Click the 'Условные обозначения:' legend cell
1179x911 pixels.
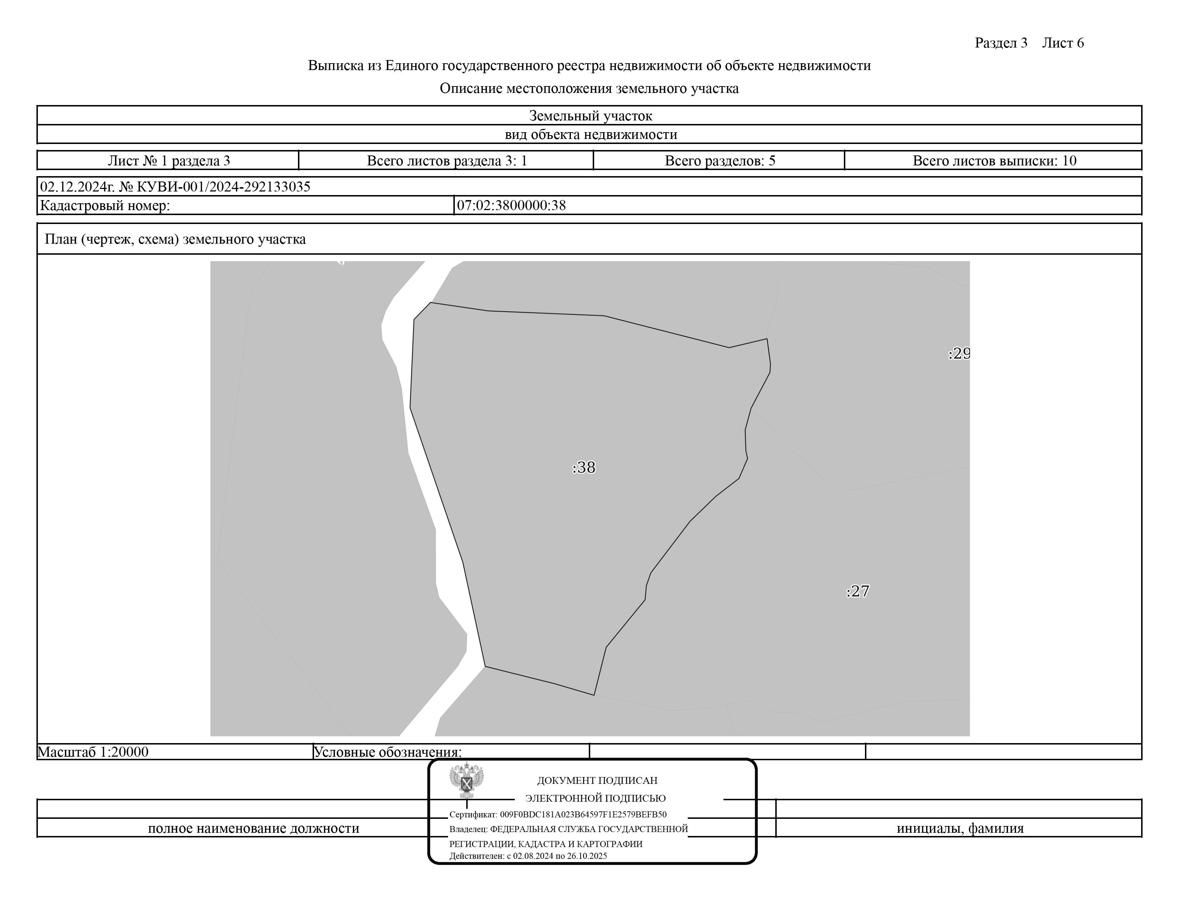[388, 752]
